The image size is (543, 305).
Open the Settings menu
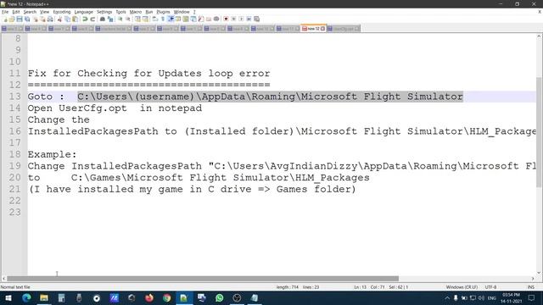pos(104,12)
